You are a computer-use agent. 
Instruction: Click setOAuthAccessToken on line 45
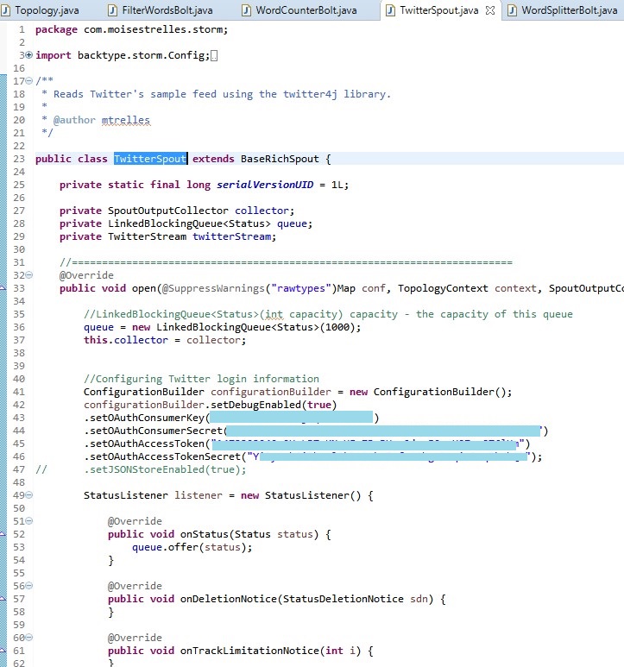point(148,444)
